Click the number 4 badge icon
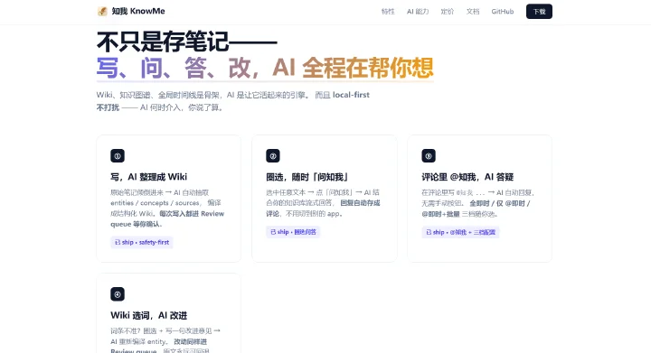Screen dimensions: 651x353 click(x=118, y=294)
